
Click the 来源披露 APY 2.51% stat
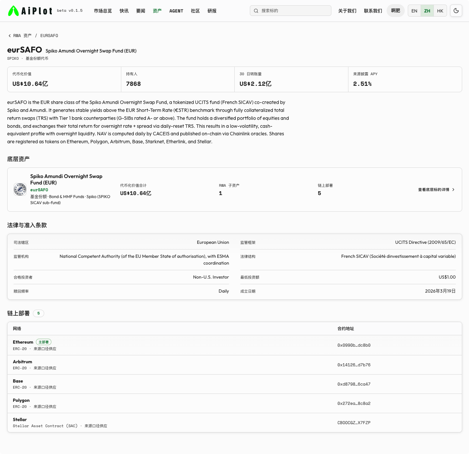click(405, 79)
